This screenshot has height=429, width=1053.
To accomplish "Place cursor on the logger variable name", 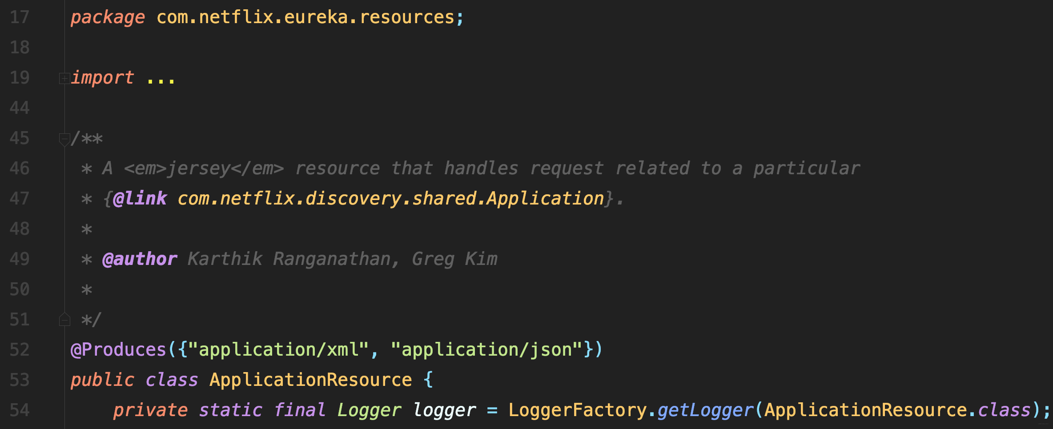I will [x=444, y=410].
